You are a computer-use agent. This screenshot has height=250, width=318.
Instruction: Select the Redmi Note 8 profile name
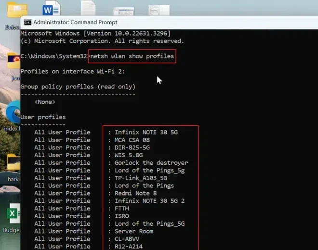pos(136,193)
